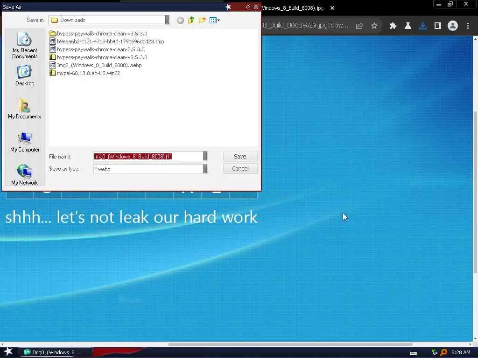Toggle the browser side panel
This screenshot has width=478, height=358.
[x=438, y=26]
